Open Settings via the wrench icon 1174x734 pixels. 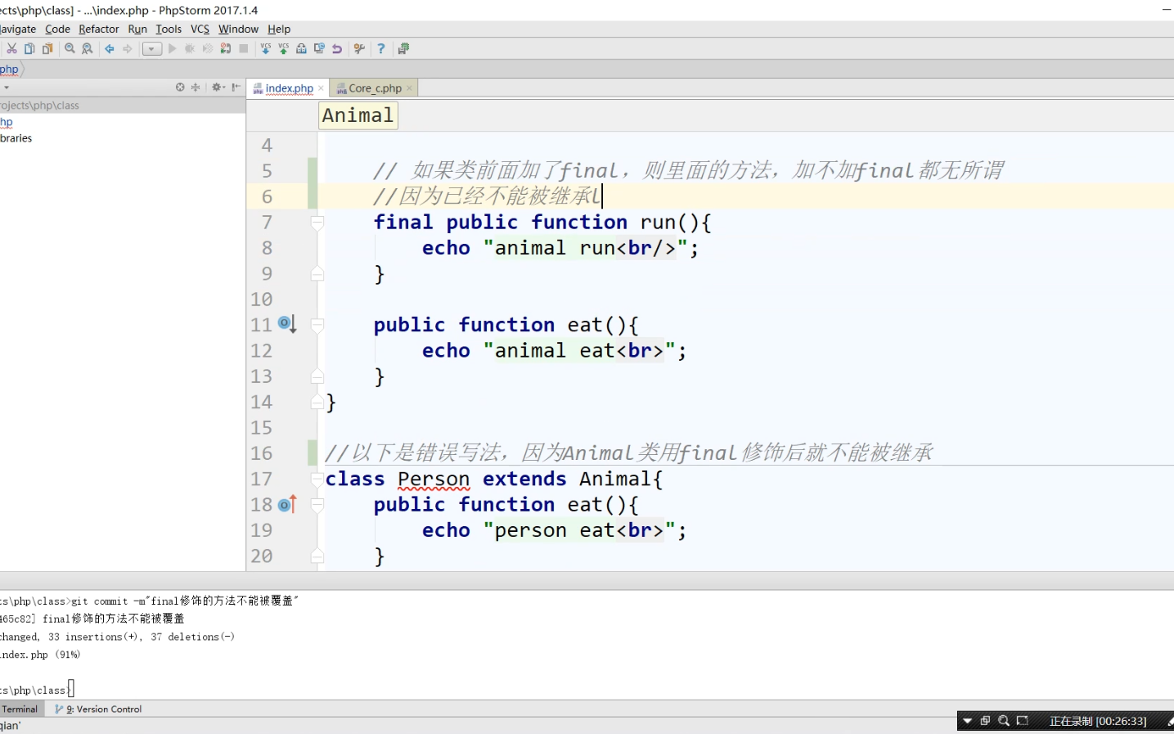point(359,49)
